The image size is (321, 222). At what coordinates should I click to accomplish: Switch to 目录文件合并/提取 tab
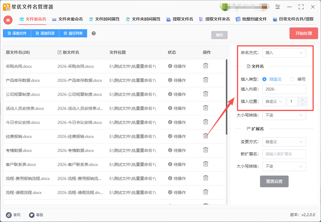[x=293, y=19]
